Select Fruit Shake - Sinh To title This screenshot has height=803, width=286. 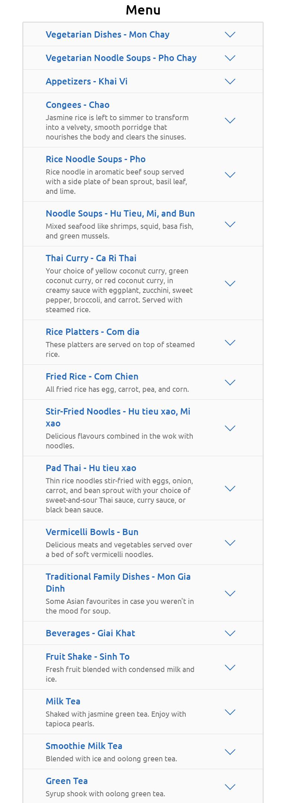click(x=88, y=657)
